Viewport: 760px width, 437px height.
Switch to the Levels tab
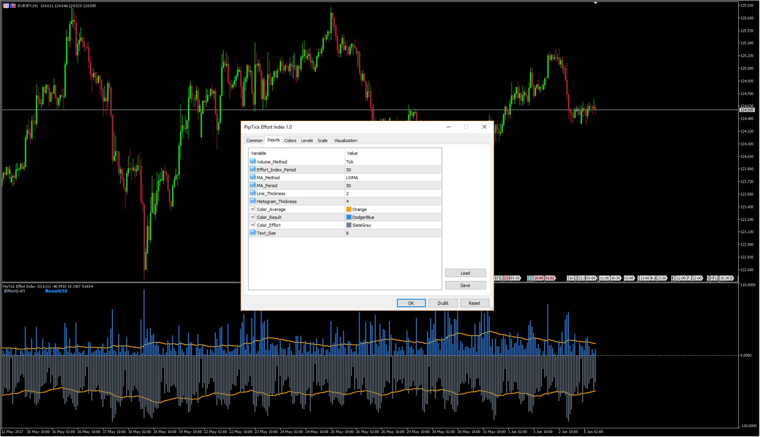307,141
